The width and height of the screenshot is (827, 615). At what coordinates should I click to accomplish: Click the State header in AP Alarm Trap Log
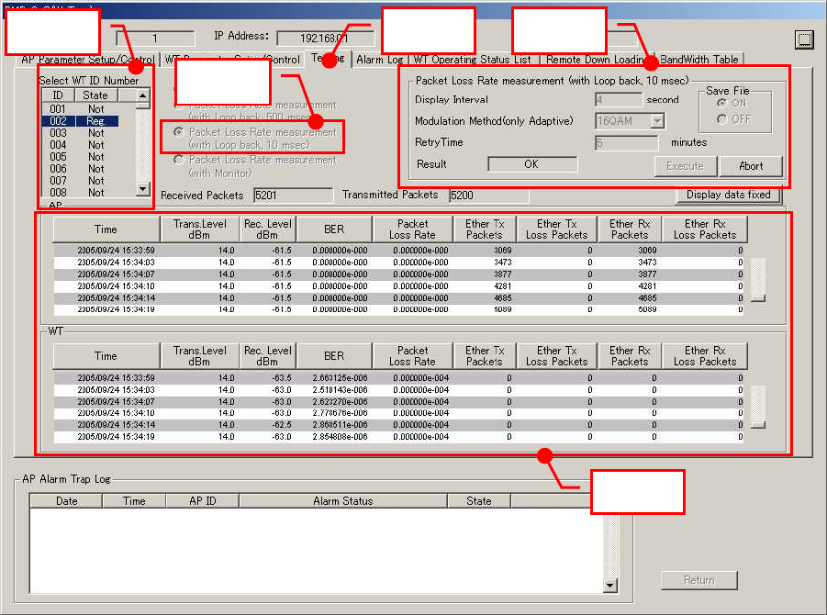[479, 501]
